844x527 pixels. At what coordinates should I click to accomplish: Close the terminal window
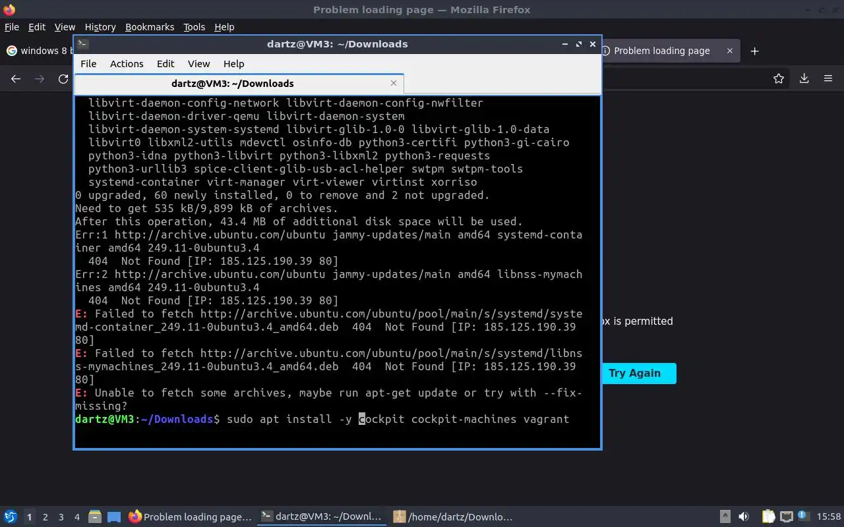coord(593,44)
